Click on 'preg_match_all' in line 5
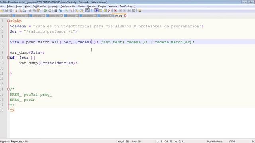The width and height of the screenshot is (255, 143). [42, 42]
